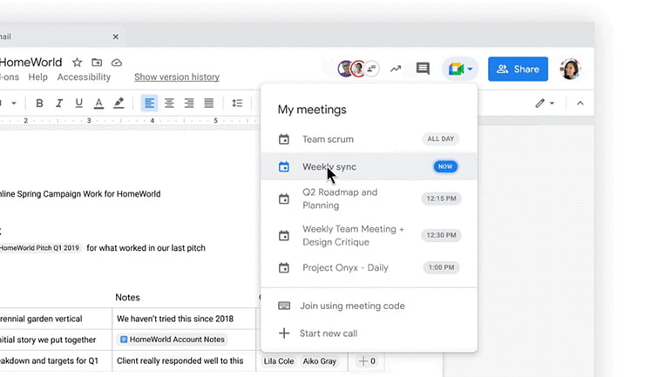Click the Spring Campaign Work heading text
Viewport: 671px width, 377px height.
point(80,194)
